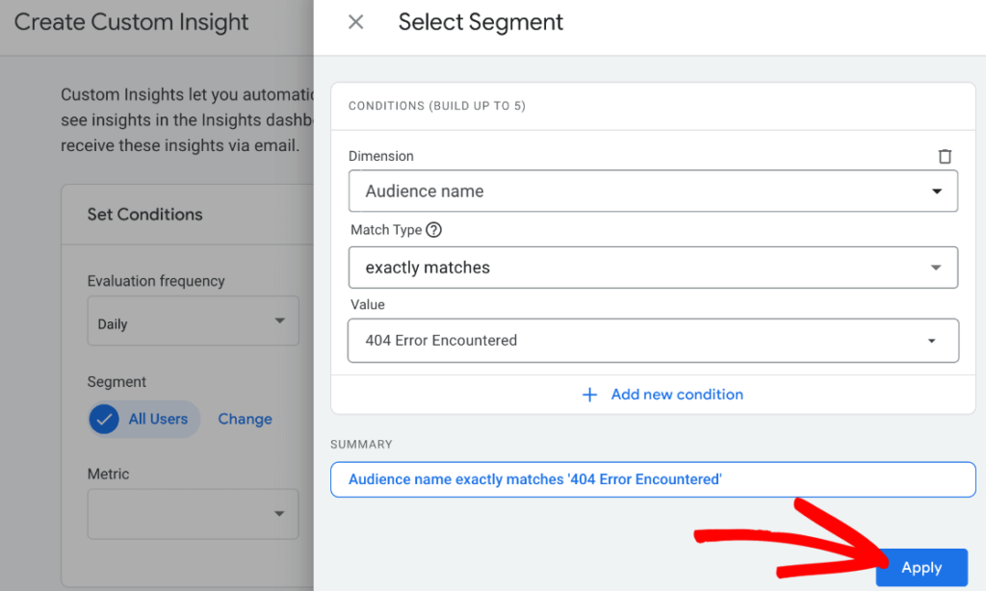
Task: Open the Evaluation frequency dropdown showing Daily
Action: click(x=193, y=321)
